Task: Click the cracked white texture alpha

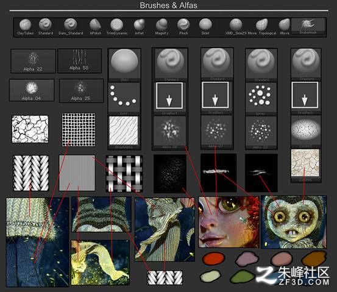Action: 30,129
